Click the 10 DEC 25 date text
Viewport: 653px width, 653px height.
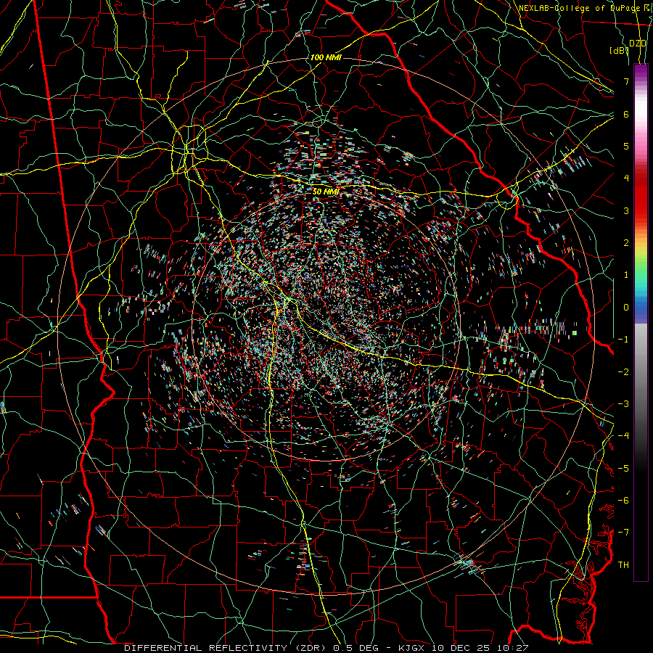[461, 648]
